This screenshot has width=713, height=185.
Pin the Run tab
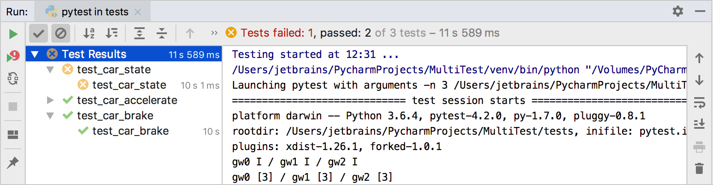pyautogui.click(x=13, y=162)
